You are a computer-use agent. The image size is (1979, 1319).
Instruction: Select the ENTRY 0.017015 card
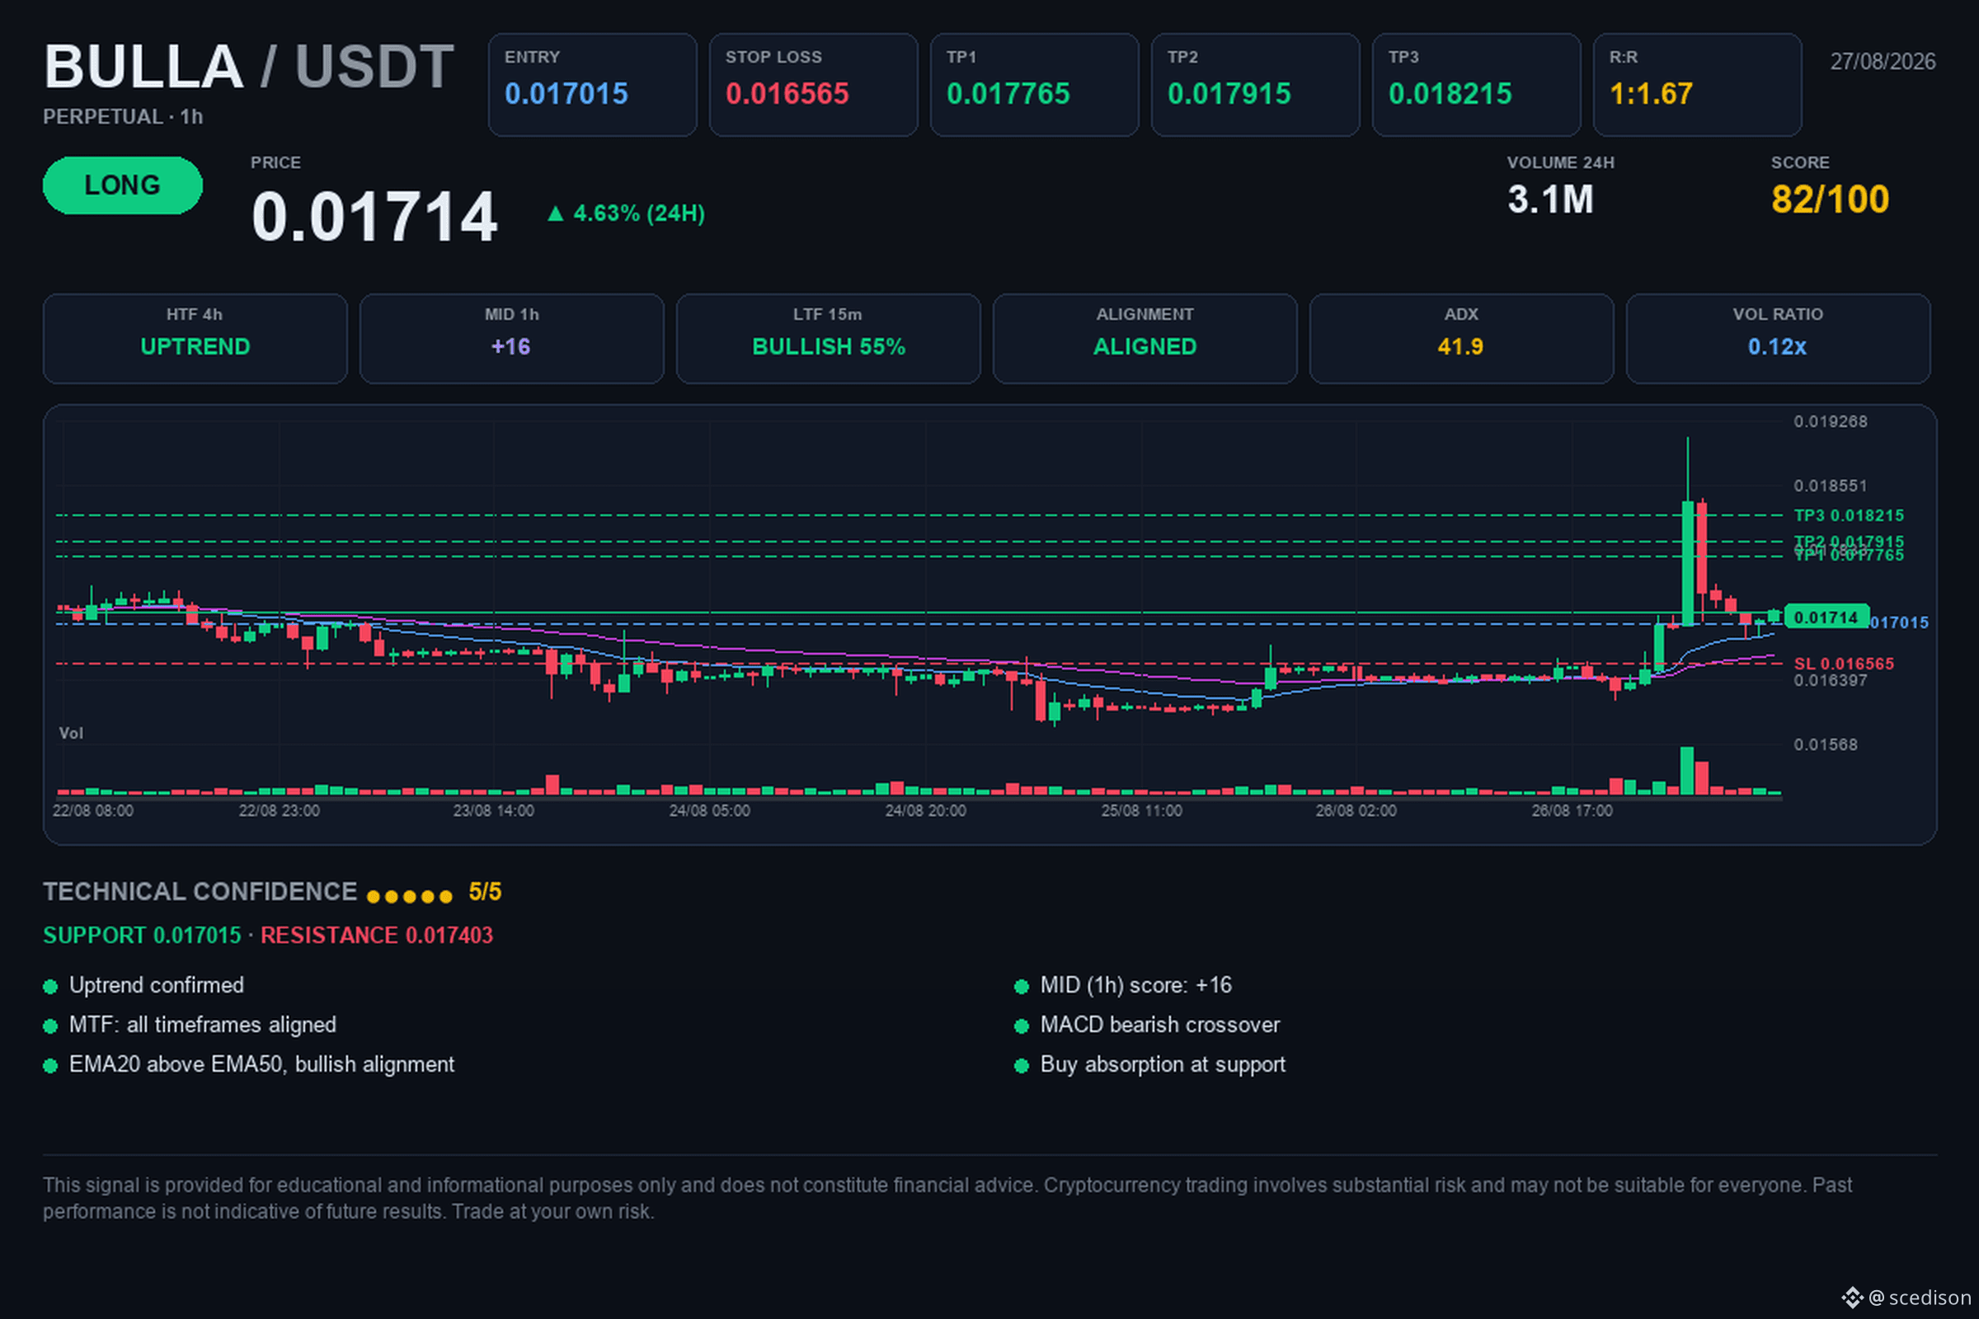(592, 85)
